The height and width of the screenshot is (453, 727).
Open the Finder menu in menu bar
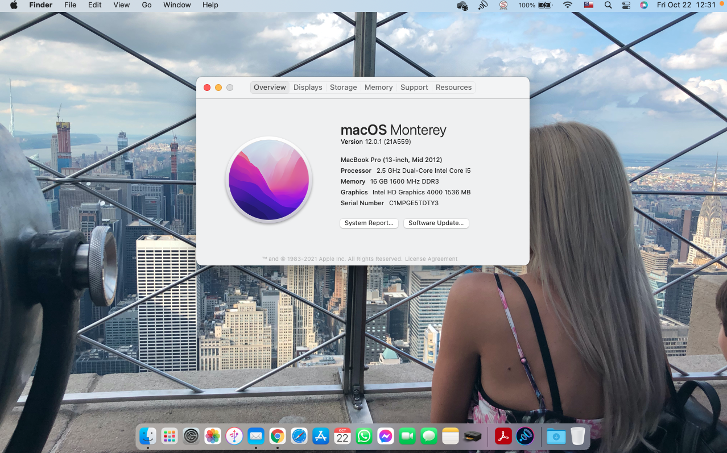click(x=41, y=5)
